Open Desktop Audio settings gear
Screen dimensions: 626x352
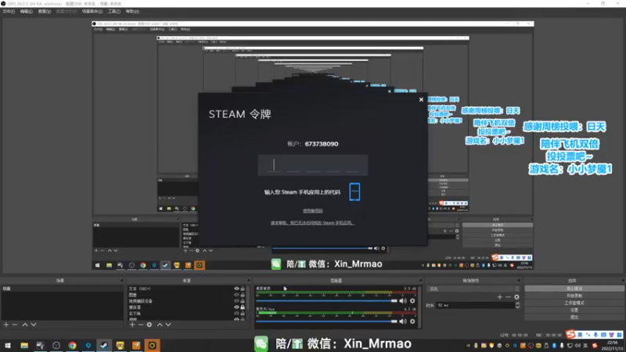[412, 301]
